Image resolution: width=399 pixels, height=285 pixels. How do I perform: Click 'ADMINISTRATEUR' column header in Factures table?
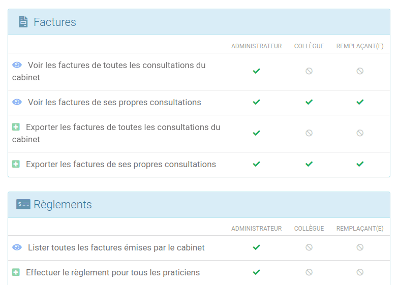257,46
